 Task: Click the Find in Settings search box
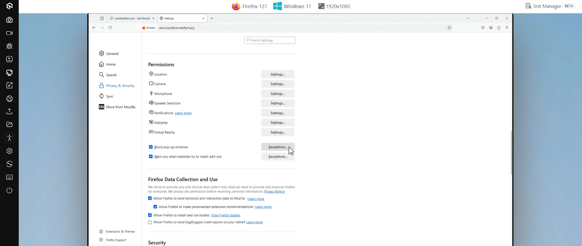(x=270, y=40)
